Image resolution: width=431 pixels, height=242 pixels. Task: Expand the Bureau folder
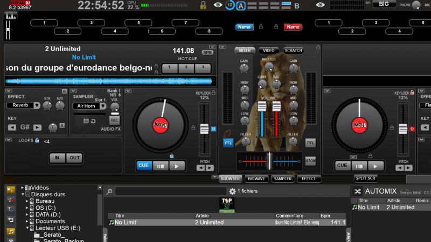click(x=27, y=201)
